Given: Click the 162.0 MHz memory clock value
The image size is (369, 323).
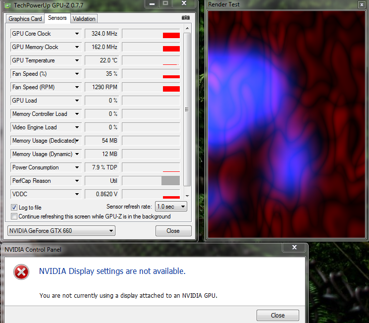Looking at the screenshot, I should tap(102, 47).
